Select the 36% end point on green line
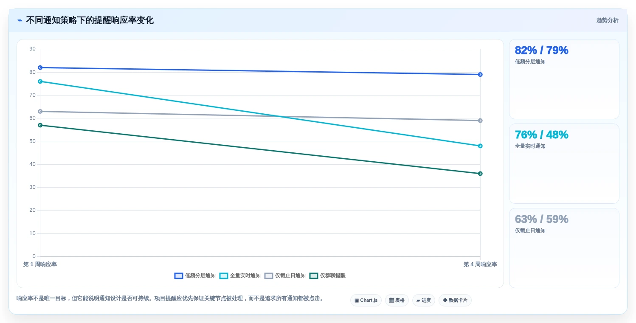The width and height of the screenshot is (636, 323). tap(480, 174)
